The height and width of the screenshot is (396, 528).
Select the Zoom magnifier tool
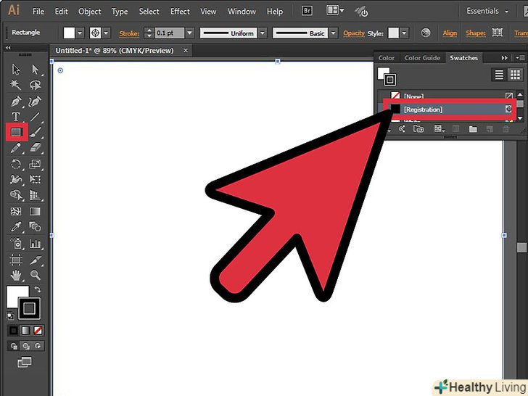pyautogui.click(x=35, y=275)
